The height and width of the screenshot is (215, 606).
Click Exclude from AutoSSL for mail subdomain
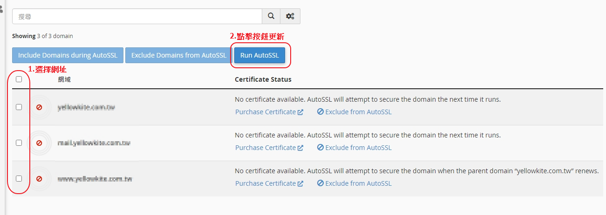(x=354, y=148)
